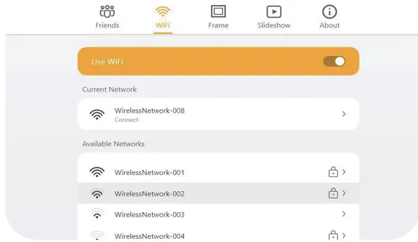The image size is (418, 242).
Task: Click the About info icon
Action: tap(330, 11)
